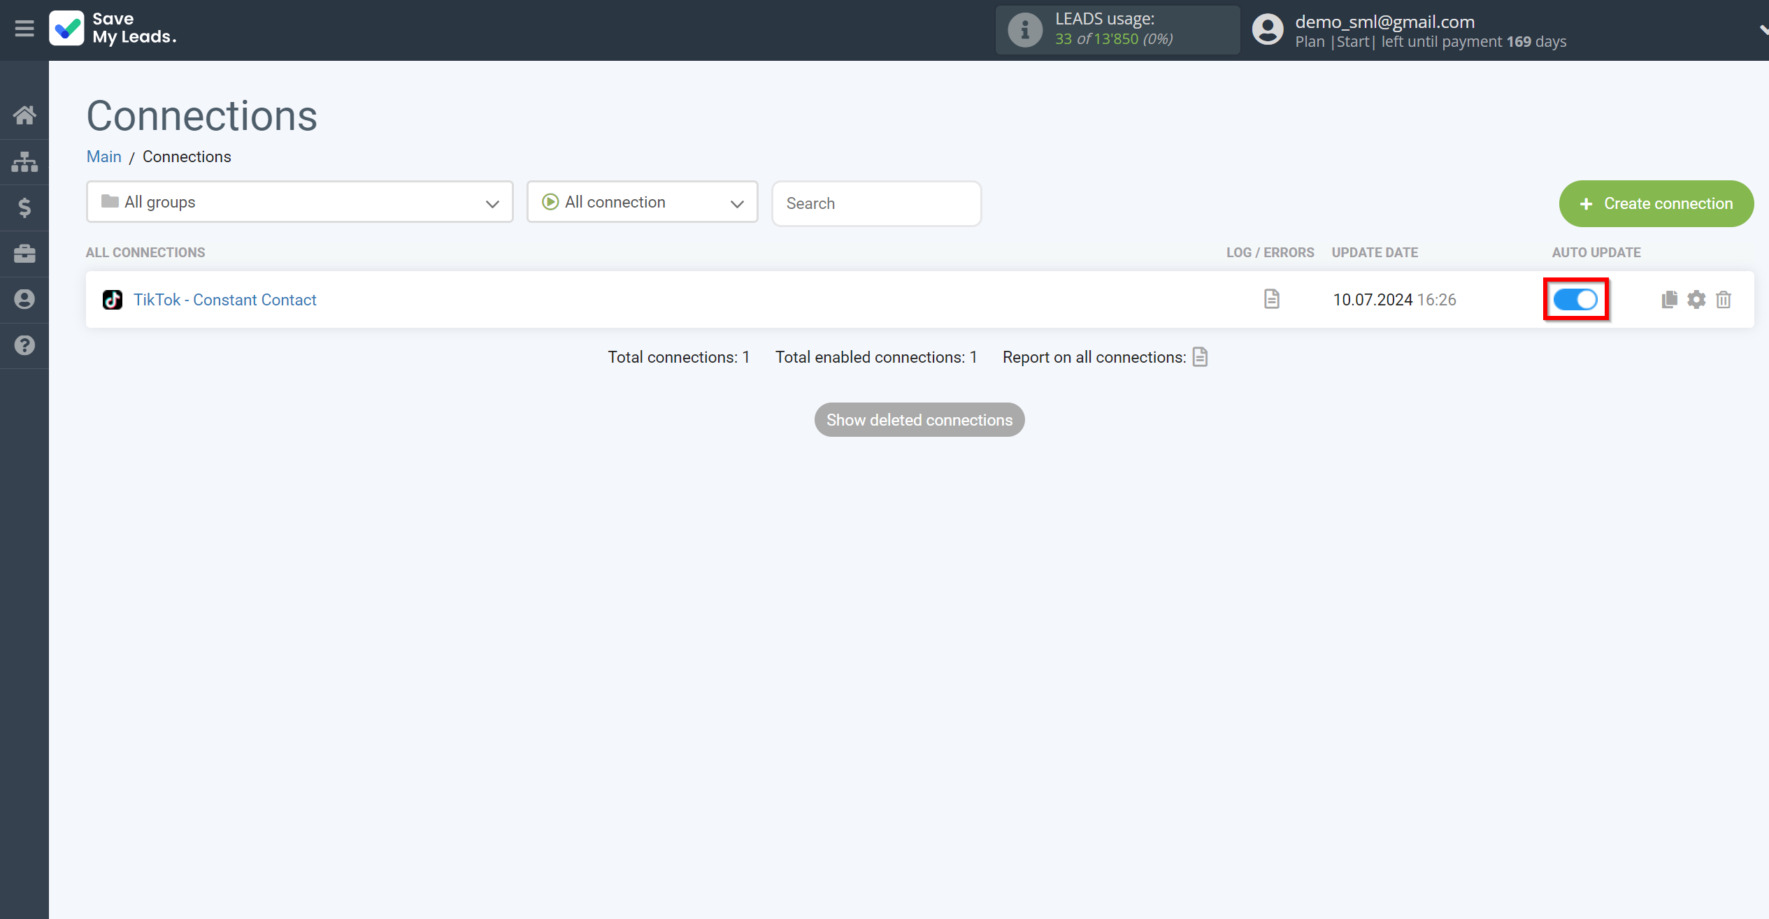Click Show deleted connections button
This screenshot has height=919, width=1769.
point(919,420)
